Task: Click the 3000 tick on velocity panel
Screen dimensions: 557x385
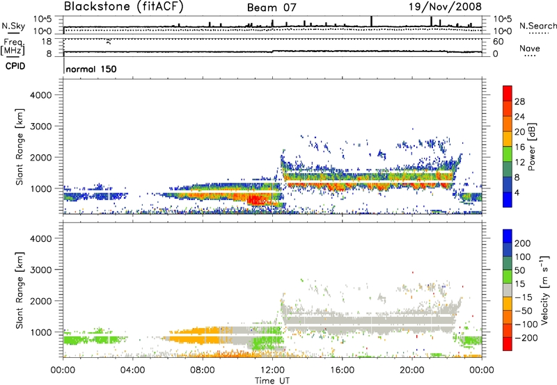Action: tap(40, 270)
